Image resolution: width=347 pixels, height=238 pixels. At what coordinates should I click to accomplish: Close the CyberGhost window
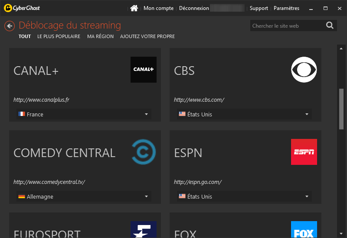[340, 8]
